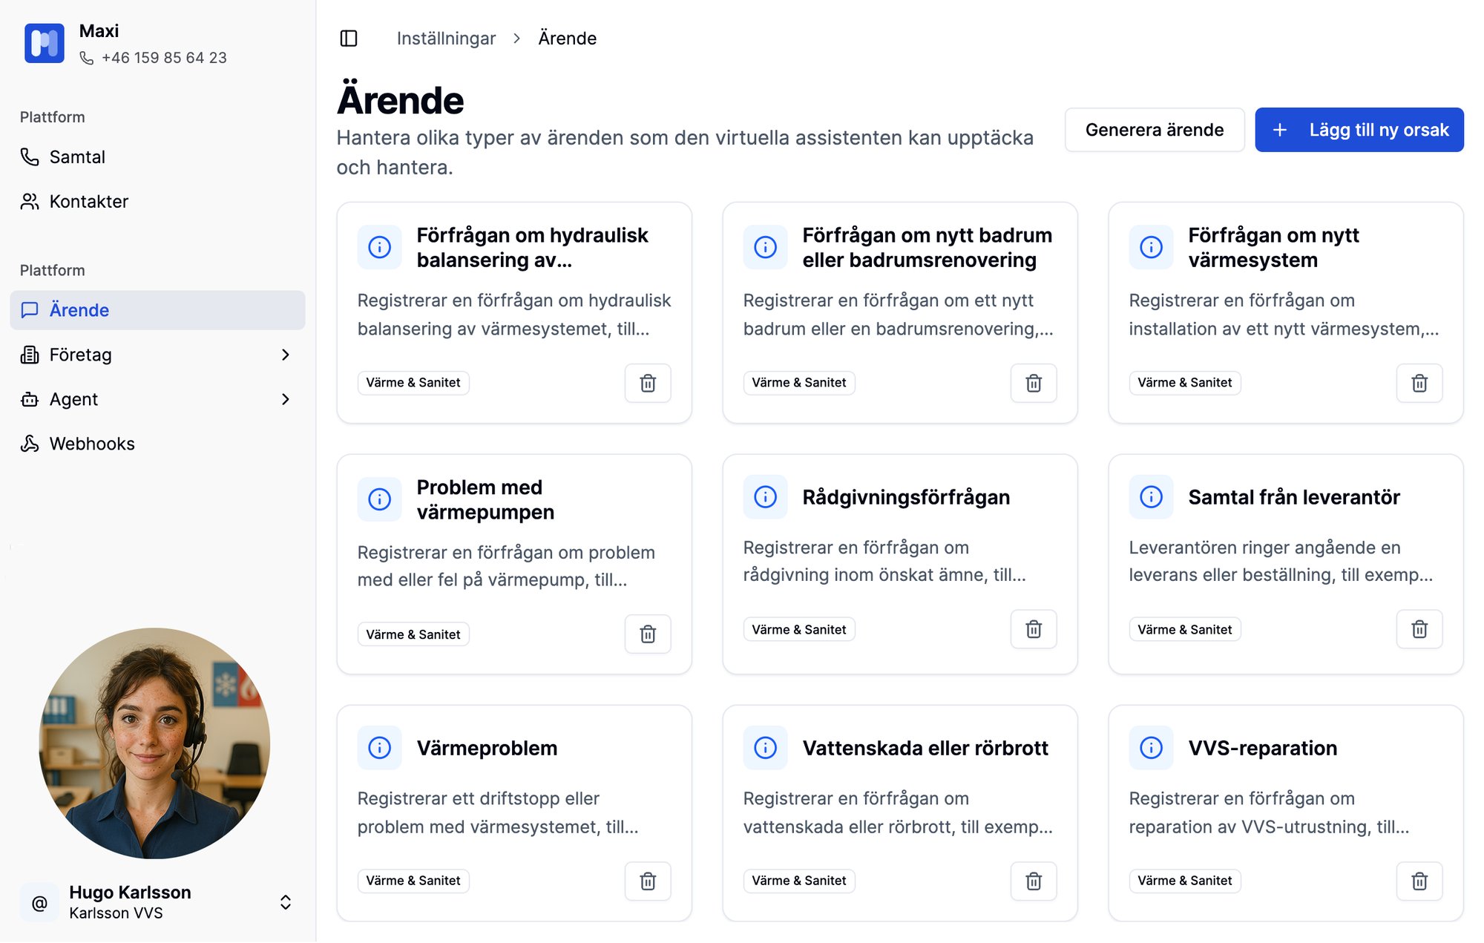Click the Inställningar breadcrumb link

coord(446,39)
